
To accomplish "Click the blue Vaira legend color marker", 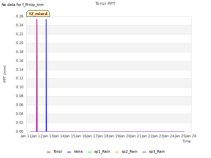I will click(69, 152).
